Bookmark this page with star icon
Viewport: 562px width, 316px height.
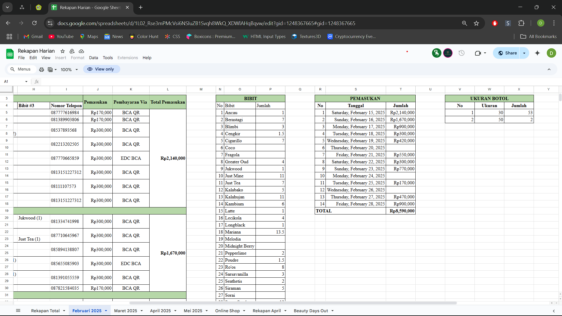477,23
